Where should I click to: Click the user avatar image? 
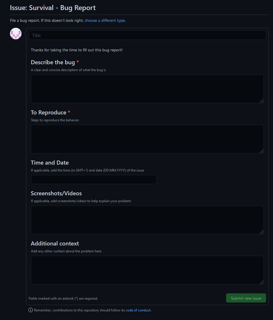point(16,34)
